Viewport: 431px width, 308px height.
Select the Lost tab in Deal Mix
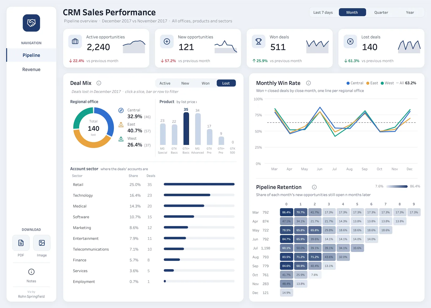point(226,83)
